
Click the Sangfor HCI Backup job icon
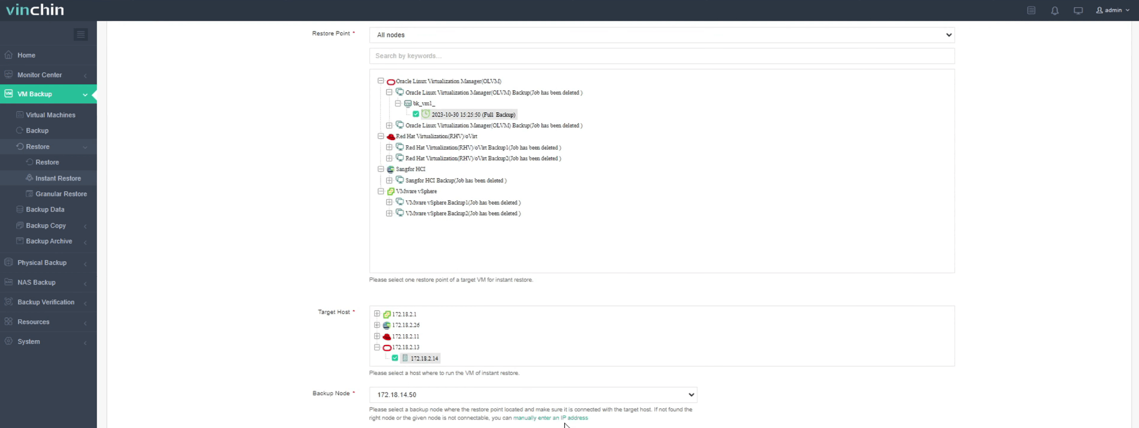click(400, 180)
